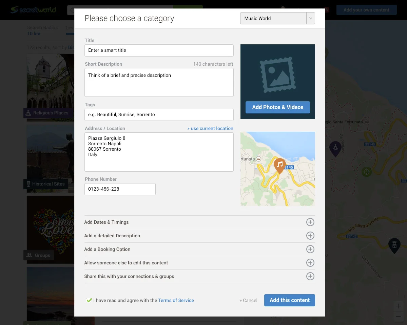
Task: Click the Groups category label
Action: click(39, 255)
